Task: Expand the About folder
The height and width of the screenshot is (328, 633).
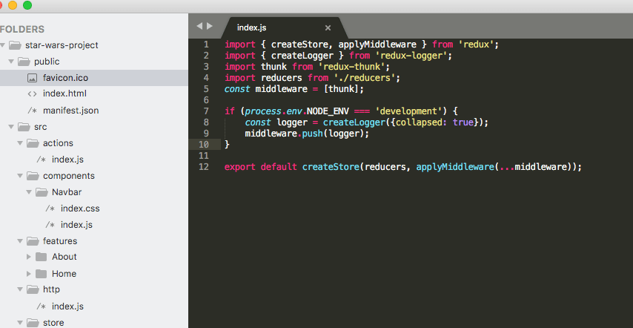Action: tap(29, 257)
